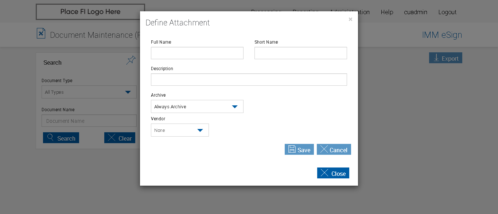Viewport: 498px width, 214px height.
Task: Click the Clear button in Search panel
Action: [x=120, y=138]
